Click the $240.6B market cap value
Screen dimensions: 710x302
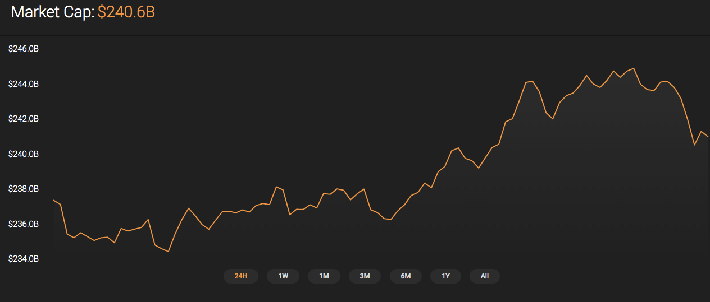coord(126,12)
